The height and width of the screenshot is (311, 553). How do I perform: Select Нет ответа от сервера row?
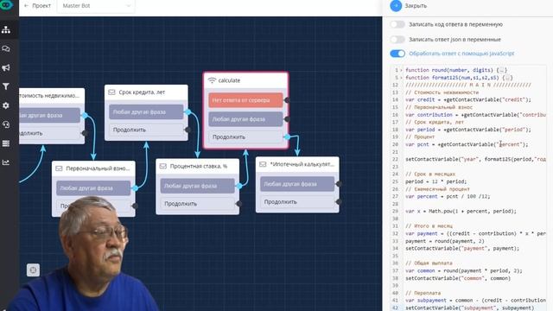tap(245, 100)
